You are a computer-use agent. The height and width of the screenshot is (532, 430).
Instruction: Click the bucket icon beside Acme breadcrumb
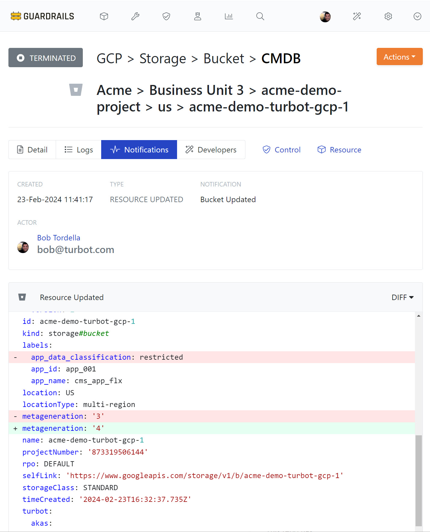76,90
